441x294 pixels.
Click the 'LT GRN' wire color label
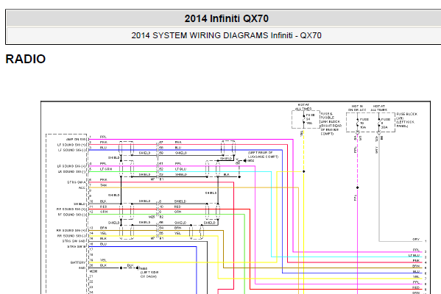[106, 169]
